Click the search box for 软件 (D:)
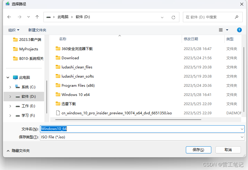 213,17
